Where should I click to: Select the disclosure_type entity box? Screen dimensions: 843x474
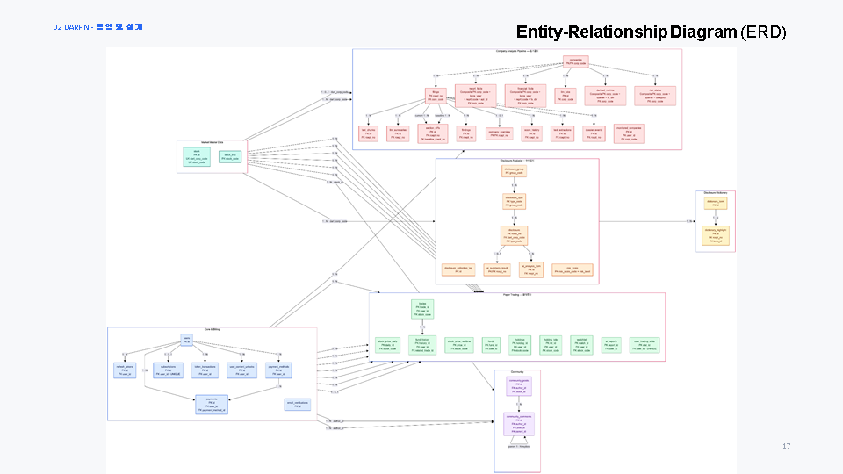(514, 202)
